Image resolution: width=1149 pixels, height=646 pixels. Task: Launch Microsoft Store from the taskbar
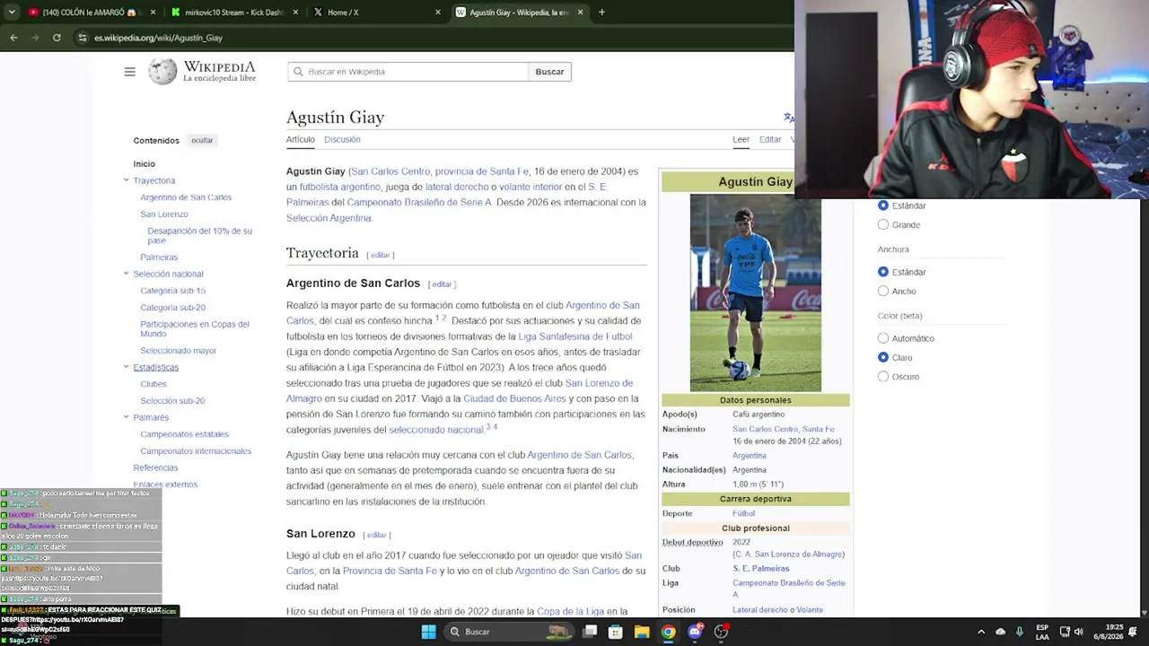pyautogui.click(x=616, y=632)
